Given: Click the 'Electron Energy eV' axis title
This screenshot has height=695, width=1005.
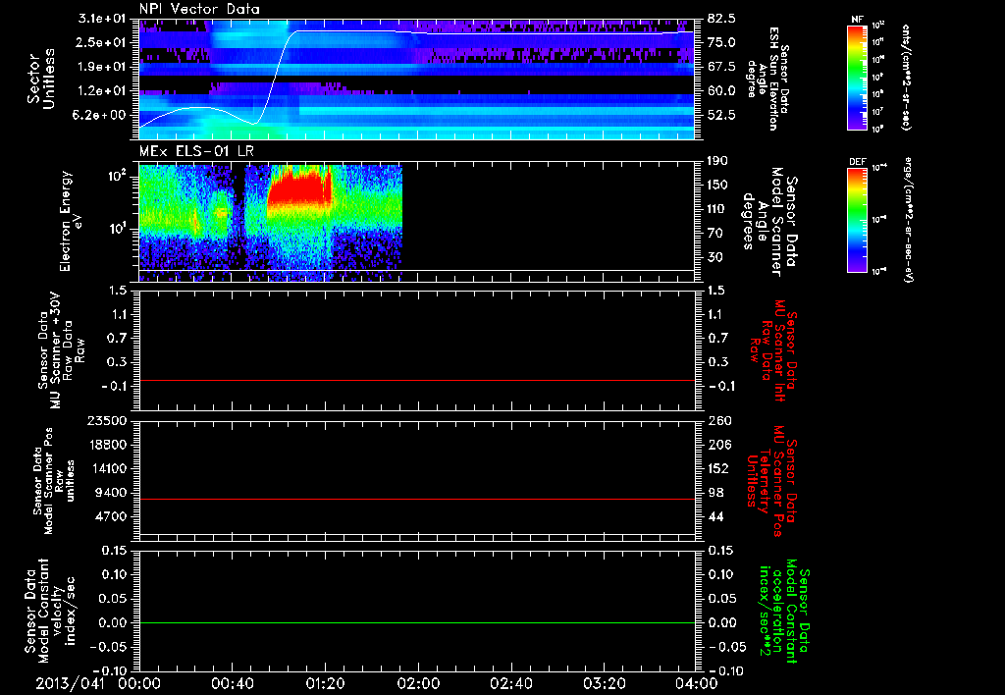Looking at the screenshot, I should (72, 221).
